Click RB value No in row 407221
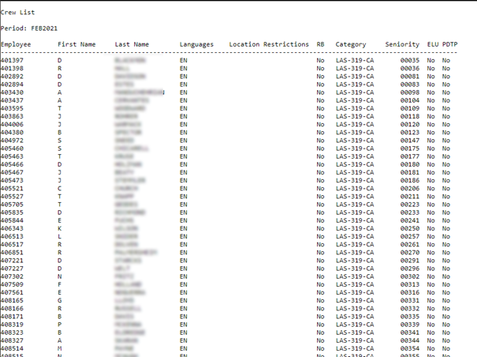The height and width of the screenshot is (357, 477). 320,261
